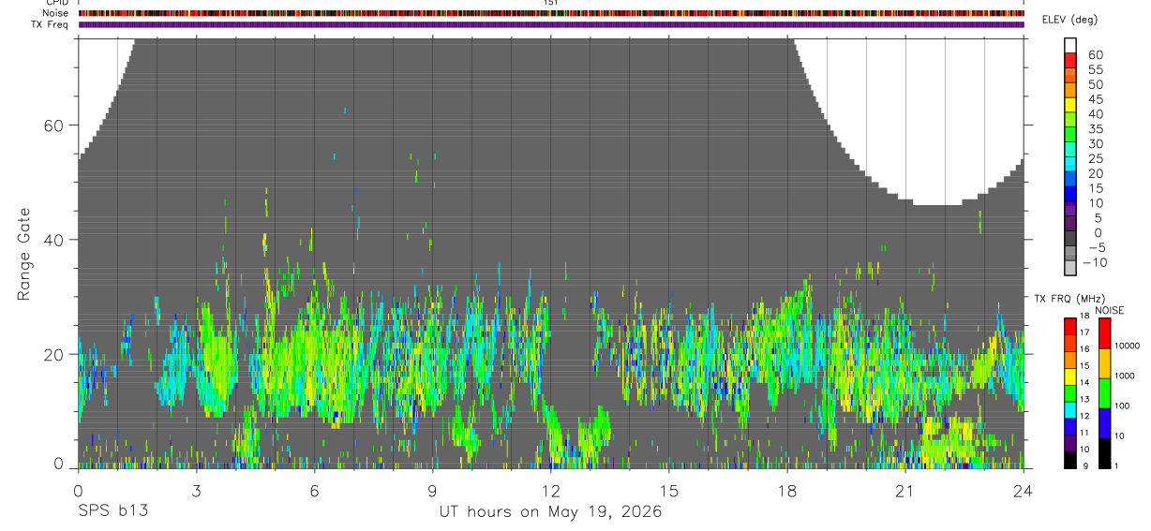The width and height of the screenshot is (1151, 531).
Task: Click the '1000' label on NOISE colorbar
Action: pyautogui.click(x=1124, y=376)
